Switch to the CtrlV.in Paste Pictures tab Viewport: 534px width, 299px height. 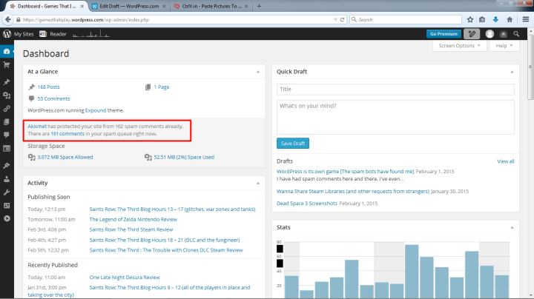coord(211,6)
